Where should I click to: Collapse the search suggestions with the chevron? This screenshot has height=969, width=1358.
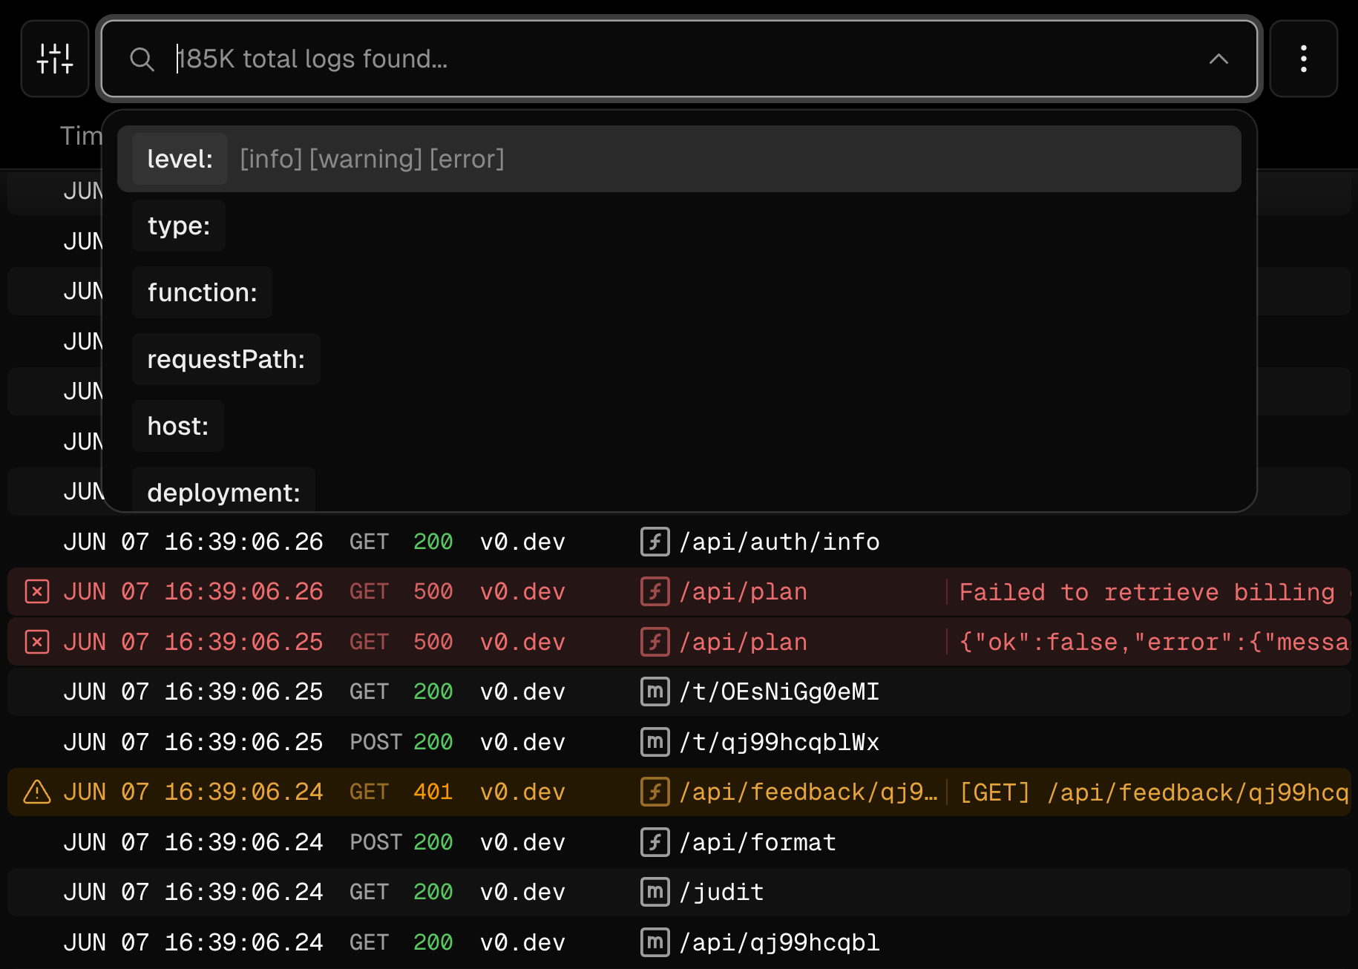[x=1218, y=59]
